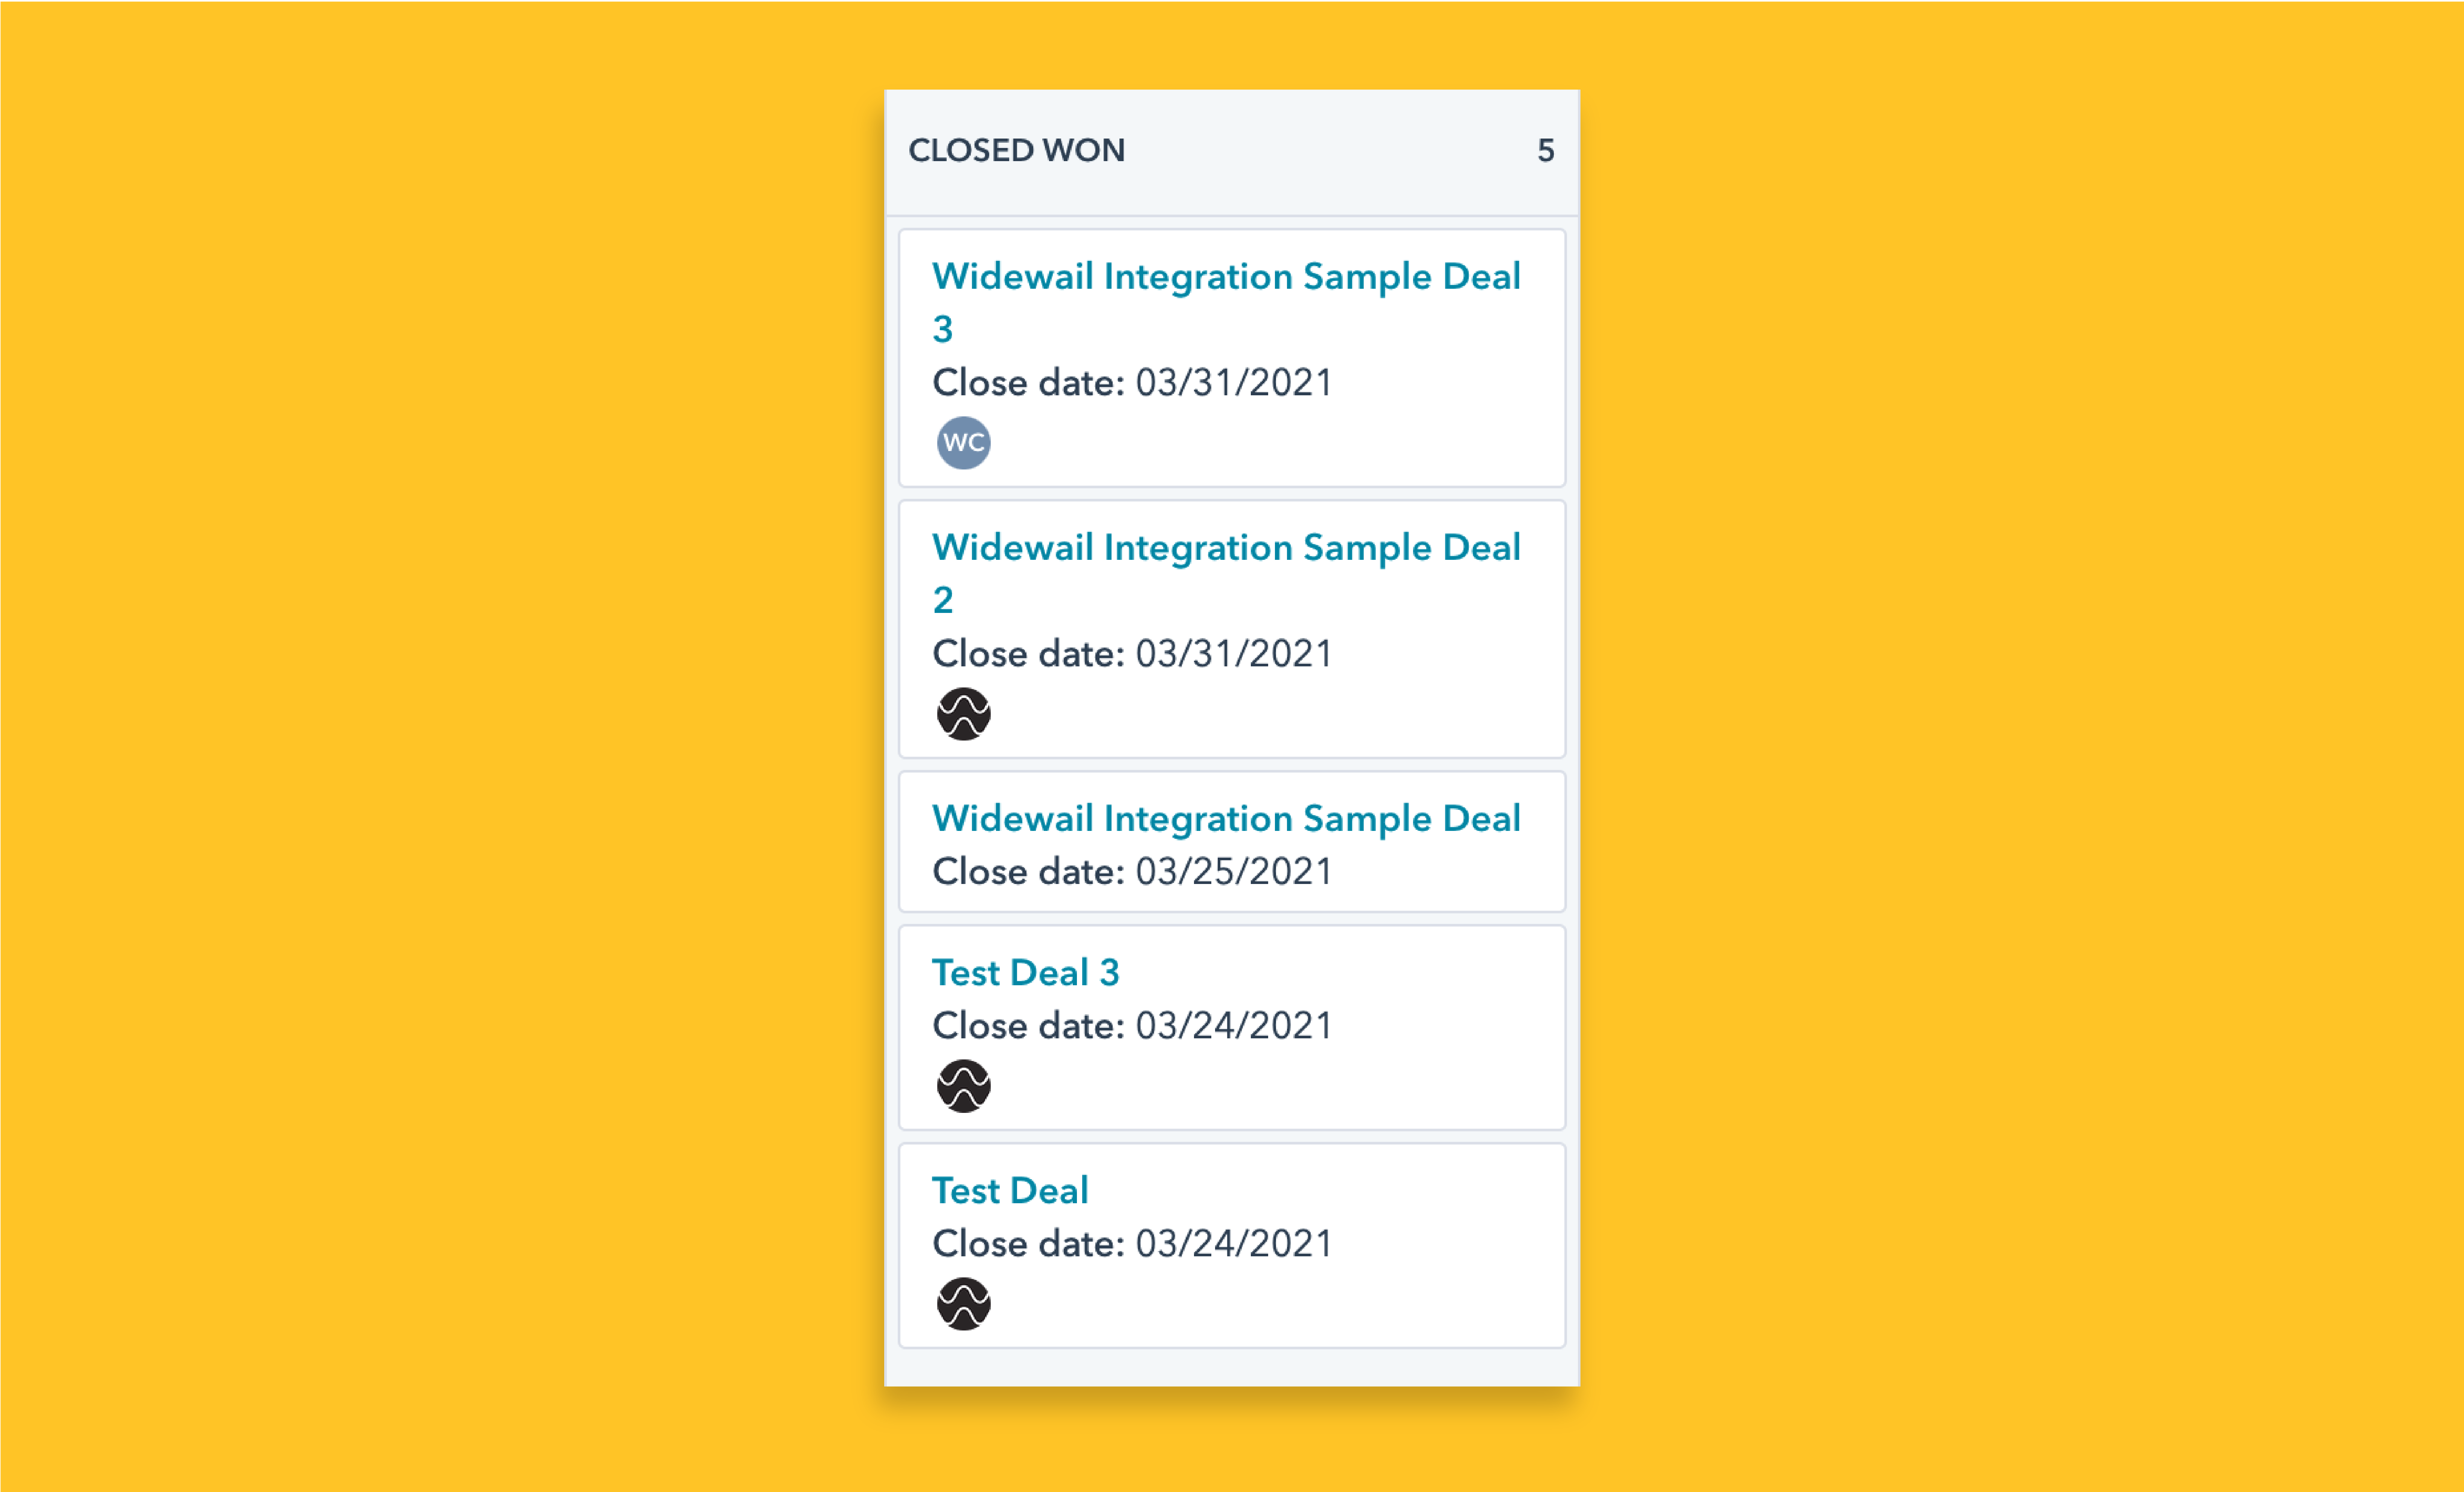Click close date on Test Deal 3 card
The height and width of the screenshot is (1492, 2464).
(1132, 1026)
